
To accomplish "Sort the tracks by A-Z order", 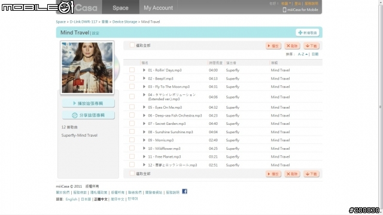I will click(x=302, y=54).
